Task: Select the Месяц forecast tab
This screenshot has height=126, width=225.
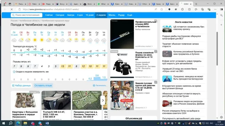Action: pos(112,15)
